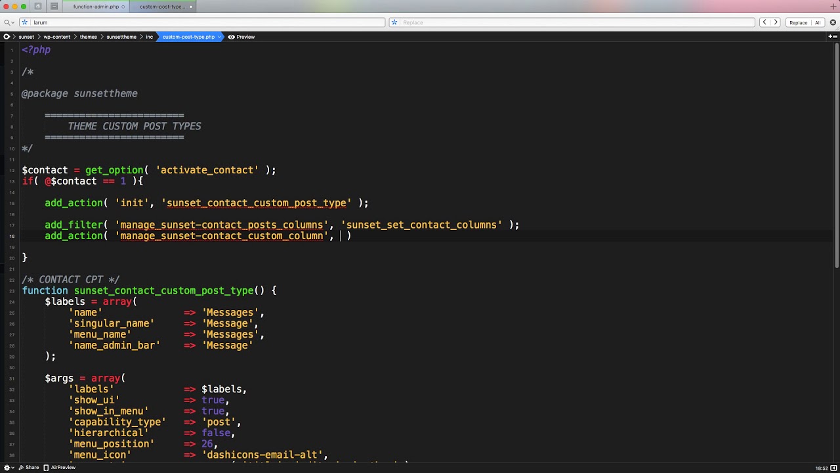Click the '$labels = array(' line

pyautogui.click(x=91, y=302)
